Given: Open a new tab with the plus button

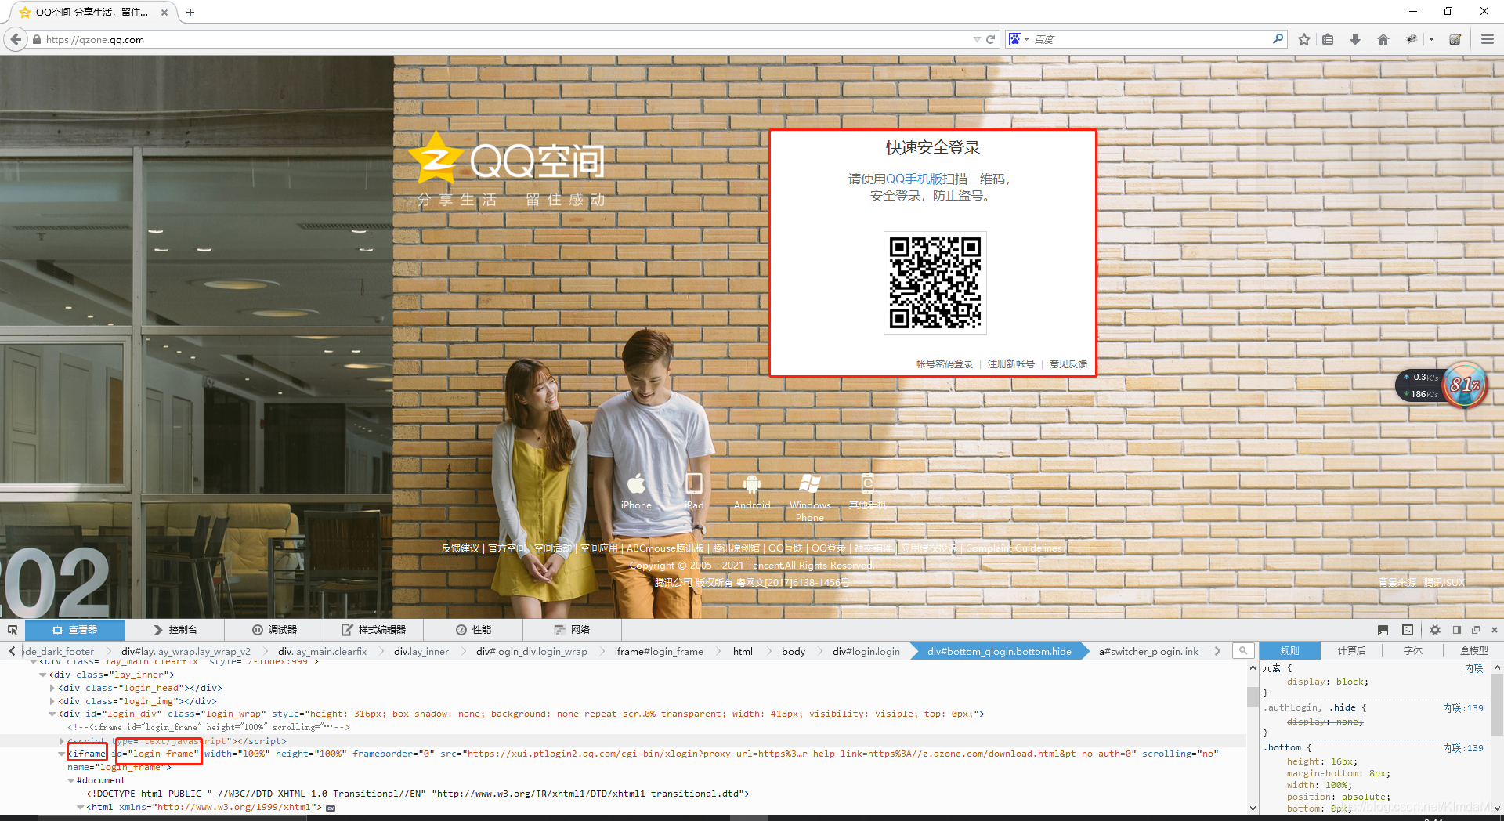Looking at the screenshot, I should [190, 13].
